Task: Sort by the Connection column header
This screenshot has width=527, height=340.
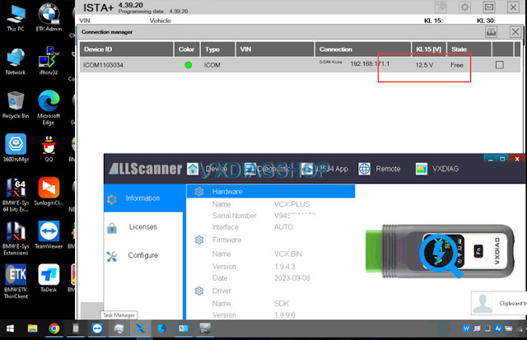Action: click(x=363, y=49)
